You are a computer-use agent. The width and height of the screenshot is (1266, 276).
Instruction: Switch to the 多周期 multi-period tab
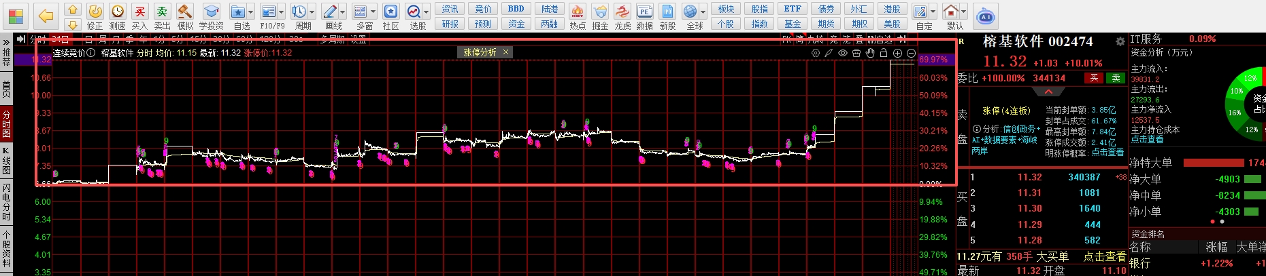coord(332,39)
